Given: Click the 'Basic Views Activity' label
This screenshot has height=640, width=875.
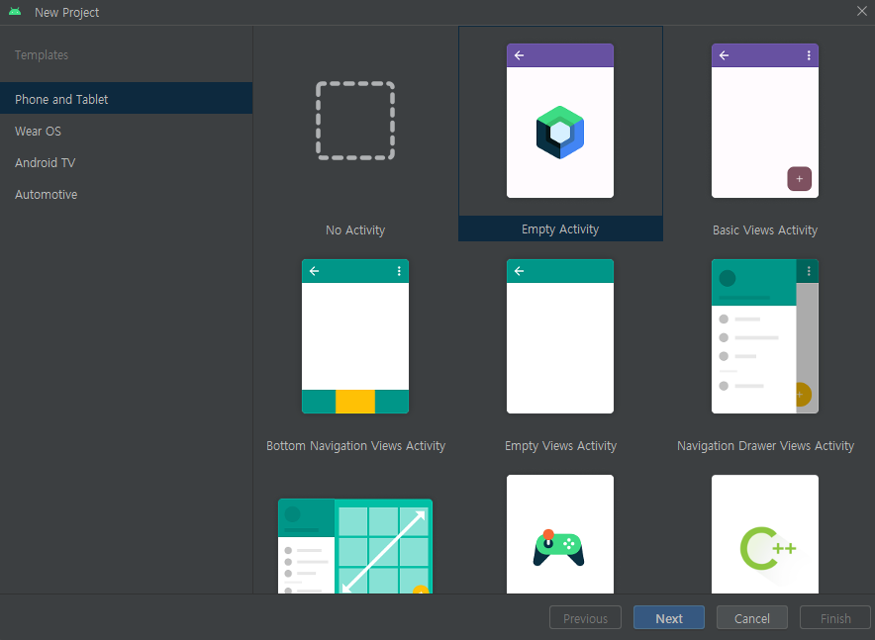Looking at the screenshot, I should tap(765, 230).
